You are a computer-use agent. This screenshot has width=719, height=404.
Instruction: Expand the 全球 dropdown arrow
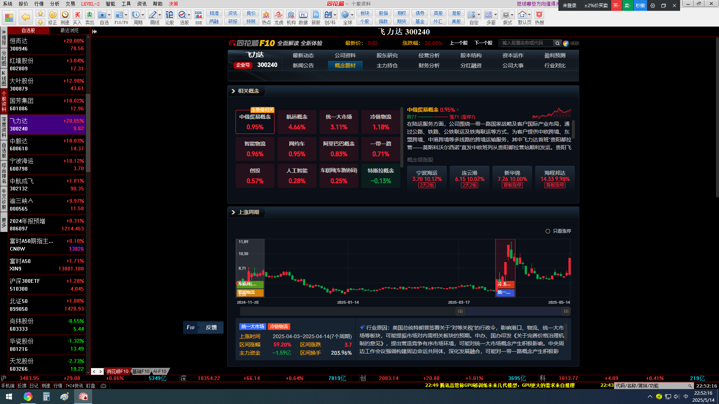(x=352, y=15)
